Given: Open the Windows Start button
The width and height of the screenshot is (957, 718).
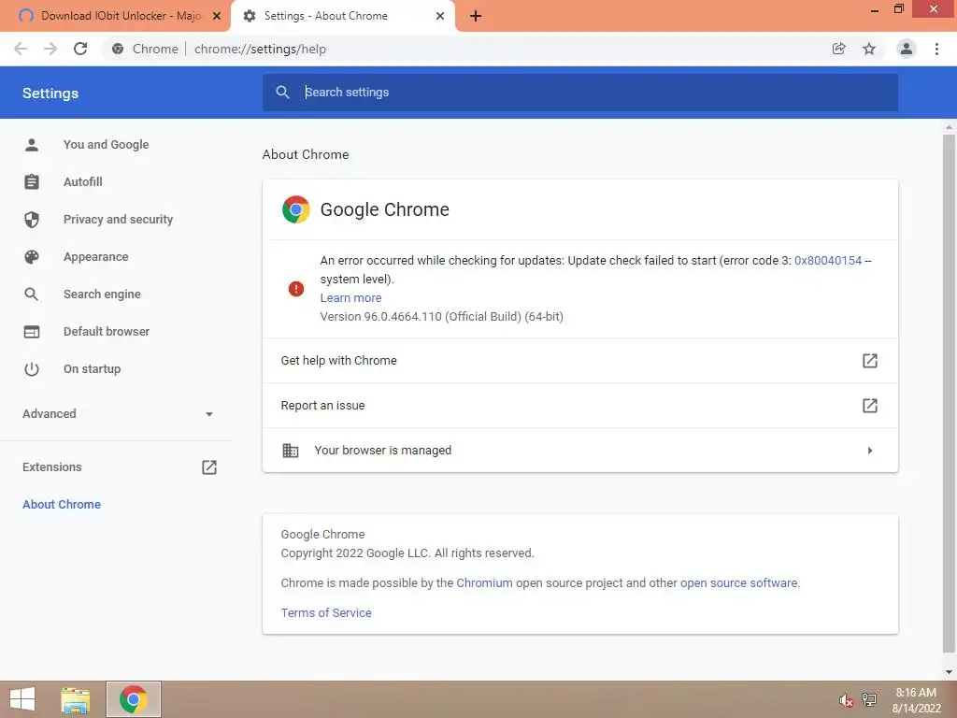Looking at the screenshot, I should tap(22, 699).
